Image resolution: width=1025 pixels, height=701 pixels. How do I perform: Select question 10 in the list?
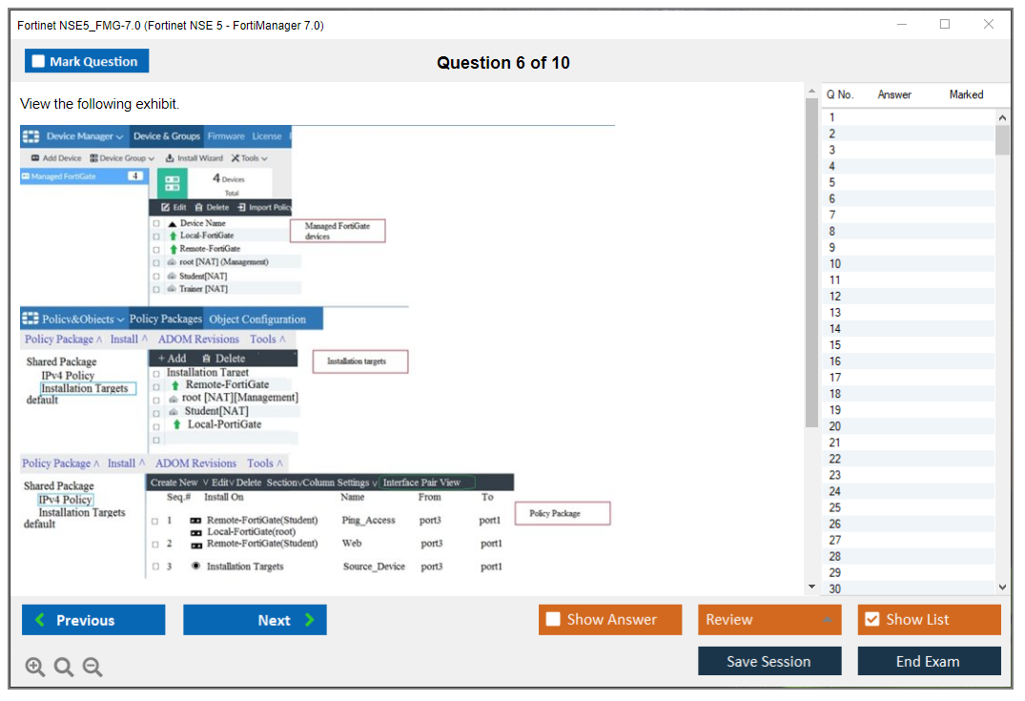click(x=835, y=263)
